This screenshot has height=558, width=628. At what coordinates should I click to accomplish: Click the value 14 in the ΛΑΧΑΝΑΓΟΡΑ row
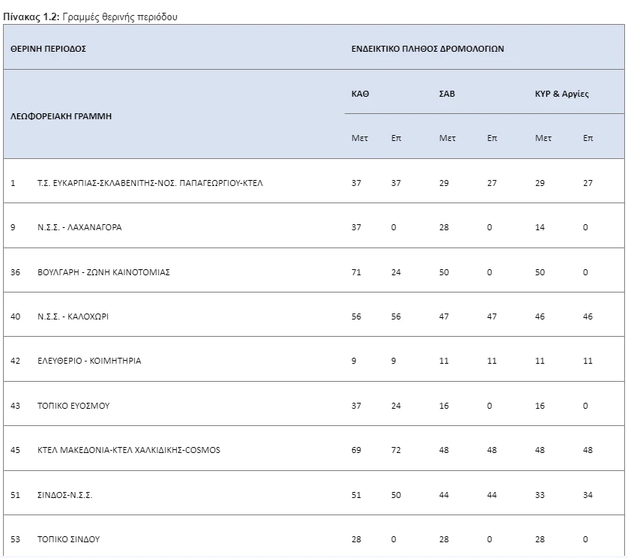tap(540, 227)
